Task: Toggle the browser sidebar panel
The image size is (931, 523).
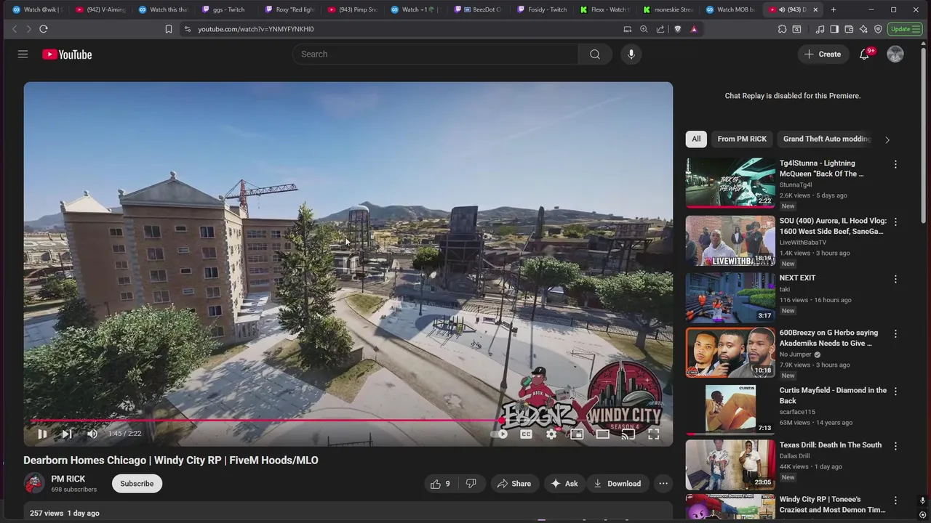Action: click(x=834, y=29)
